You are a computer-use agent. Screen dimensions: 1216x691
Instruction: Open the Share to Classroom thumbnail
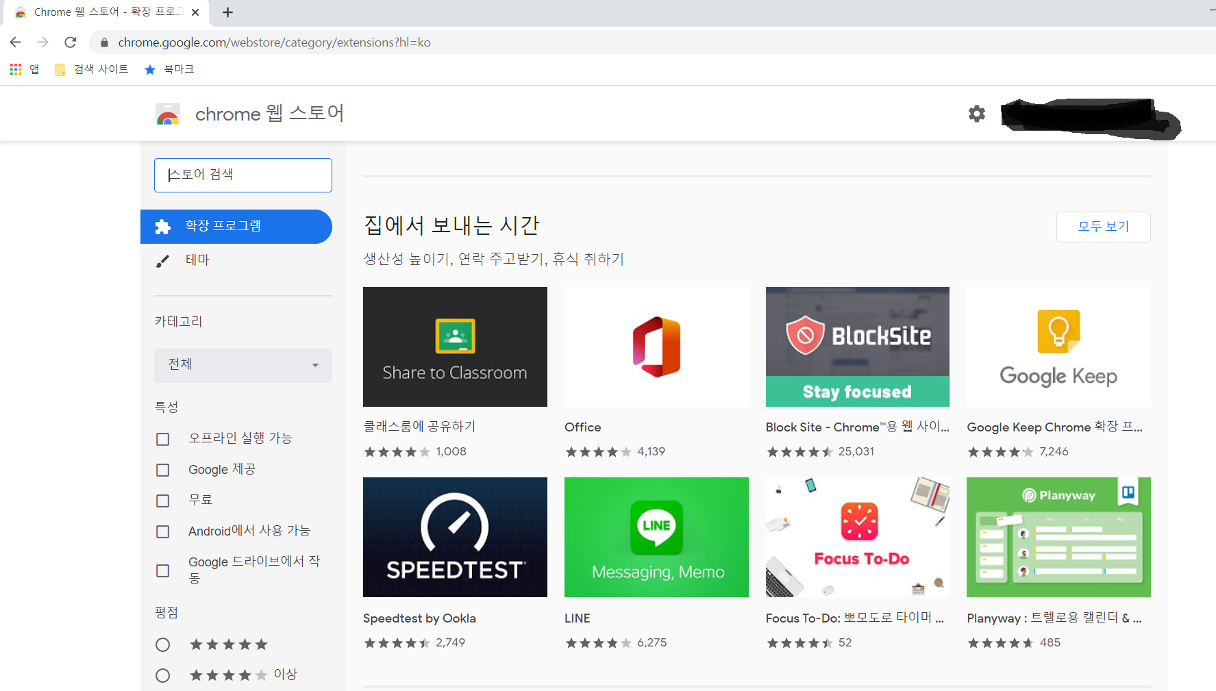pyautogui.click(x=455, y=347)
